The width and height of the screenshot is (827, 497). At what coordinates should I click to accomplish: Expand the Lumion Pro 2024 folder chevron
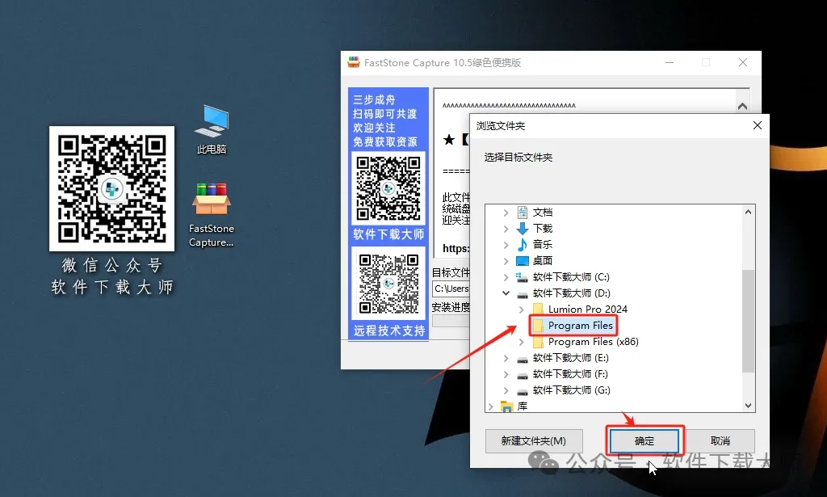click(521, 309)
